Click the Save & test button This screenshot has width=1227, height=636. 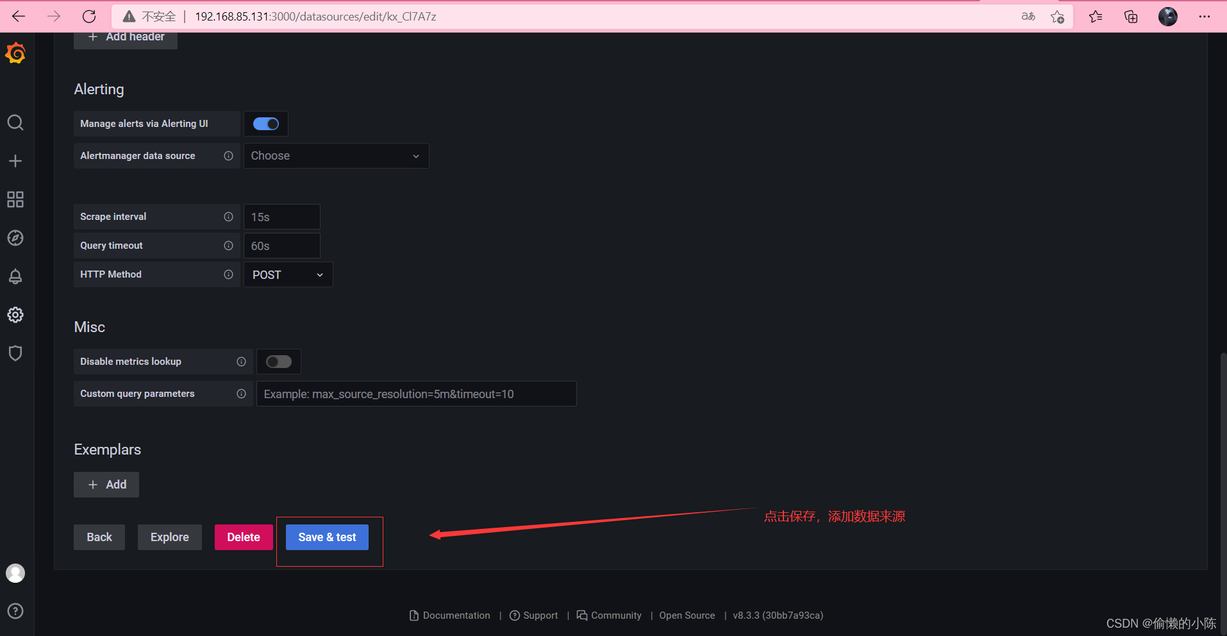click(x=327, y=537)
